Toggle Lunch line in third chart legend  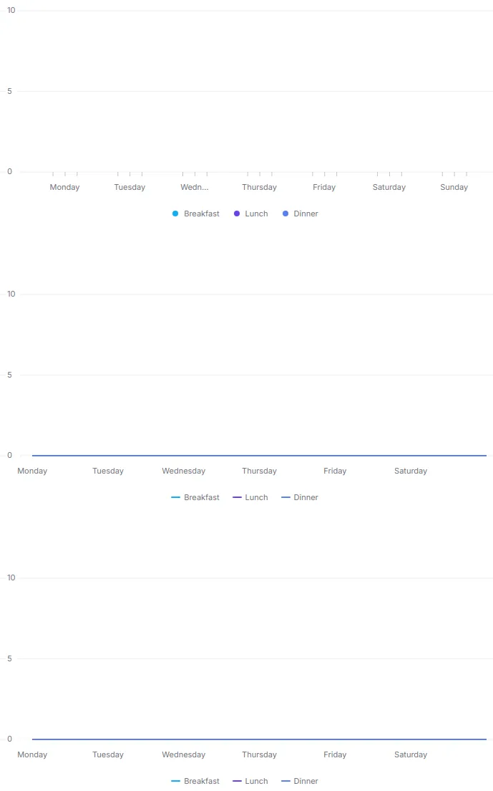click(250, 781)
